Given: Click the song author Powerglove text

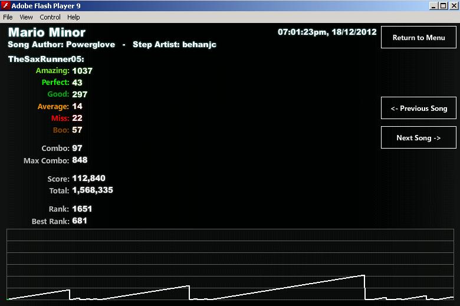Looking at the screenshot, I should click(91, 45).
